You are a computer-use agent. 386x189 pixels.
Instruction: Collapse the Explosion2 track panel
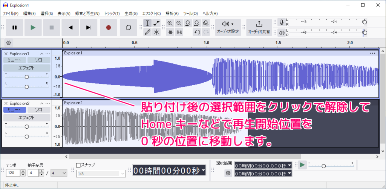pos(41,103)
